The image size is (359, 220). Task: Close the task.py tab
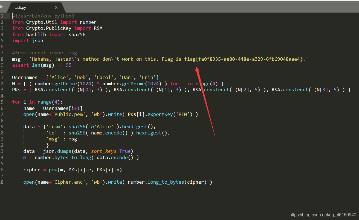56,8
